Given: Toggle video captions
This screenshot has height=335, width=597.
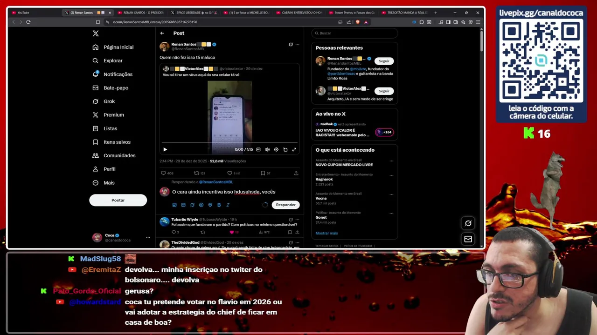Looking at the screenshot, I should tap(258, 149).
